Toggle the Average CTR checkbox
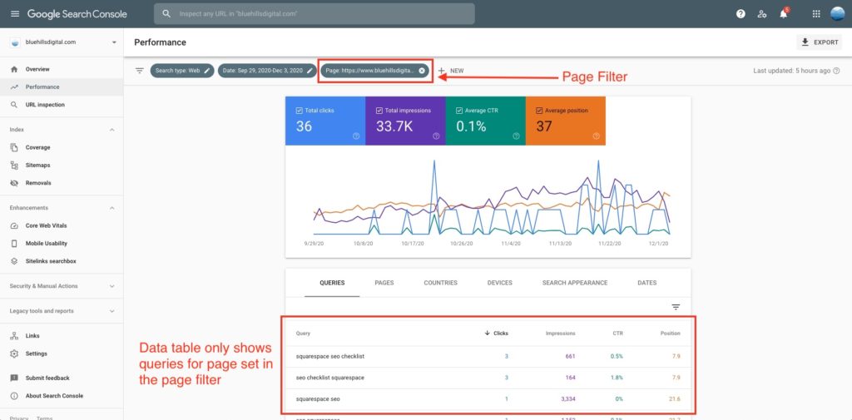Image resolution: width=852 pixels, height=420 pixels. pyautogui.click(x=458, y=111)
